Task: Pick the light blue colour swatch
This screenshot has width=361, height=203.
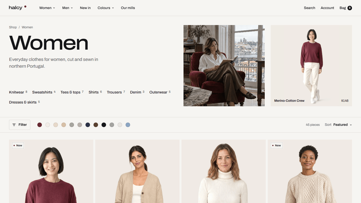Action: pyautogui.click(x=128, y=125)
